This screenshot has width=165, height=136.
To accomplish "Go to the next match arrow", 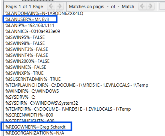I will coord(150,6).
